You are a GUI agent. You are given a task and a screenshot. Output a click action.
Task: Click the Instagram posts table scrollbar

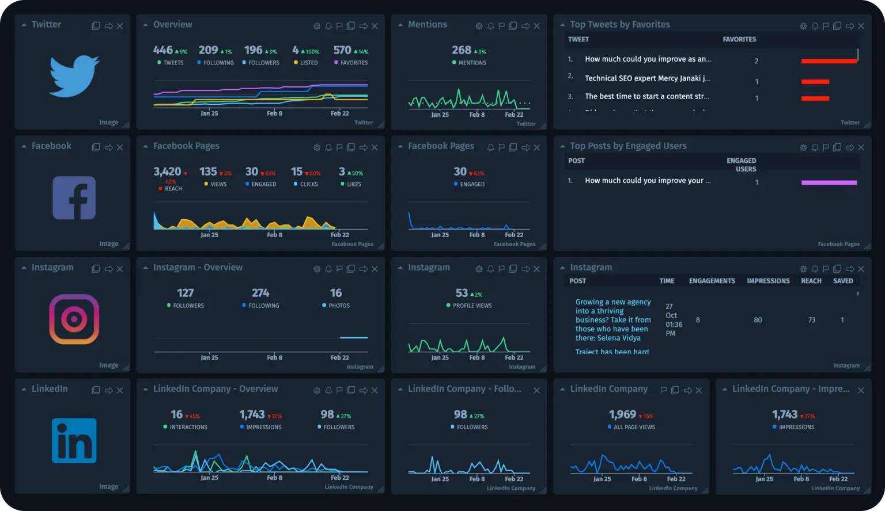tap(858, 293)
